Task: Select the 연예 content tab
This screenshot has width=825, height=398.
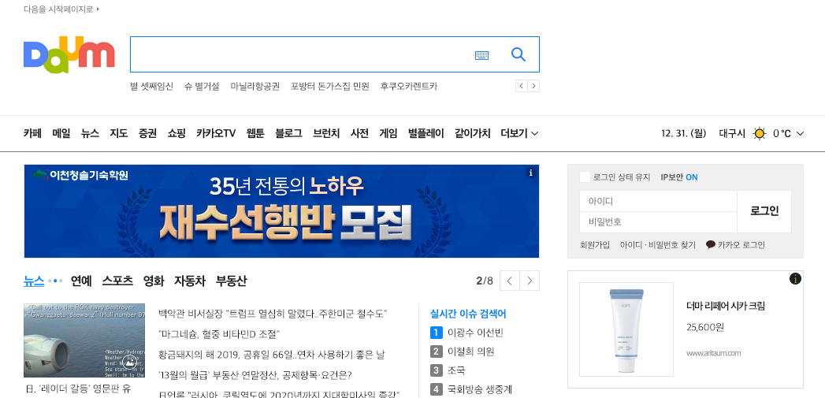Action: (x=81, y=281)
